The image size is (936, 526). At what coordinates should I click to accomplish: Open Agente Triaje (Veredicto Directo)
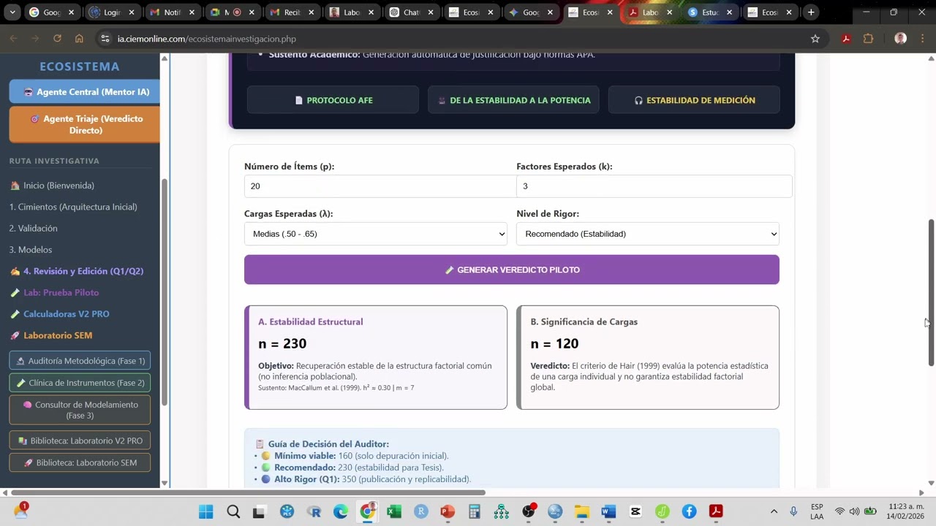pos(84,124)
